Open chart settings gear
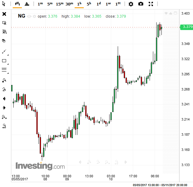 click(131, 4)
